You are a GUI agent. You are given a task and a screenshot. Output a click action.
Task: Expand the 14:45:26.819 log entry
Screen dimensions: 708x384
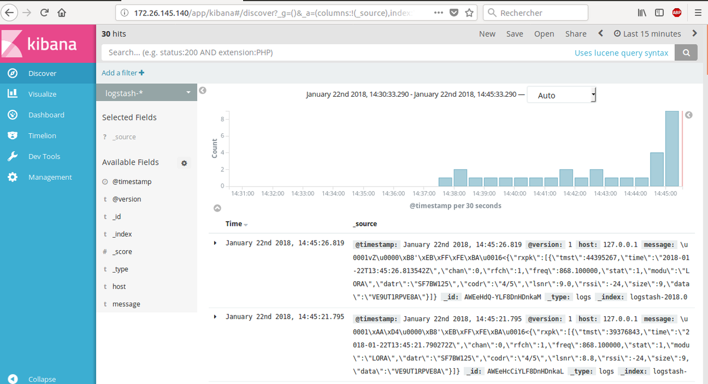215,243
